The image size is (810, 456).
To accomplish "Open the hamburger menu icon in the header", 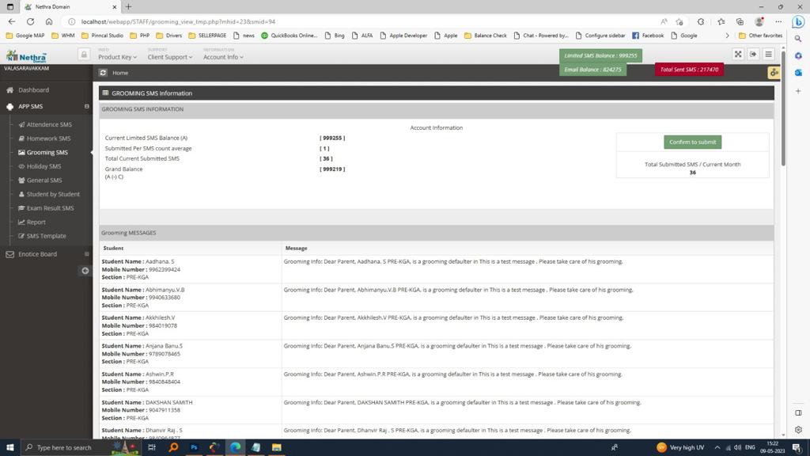I will click(769, 55).
